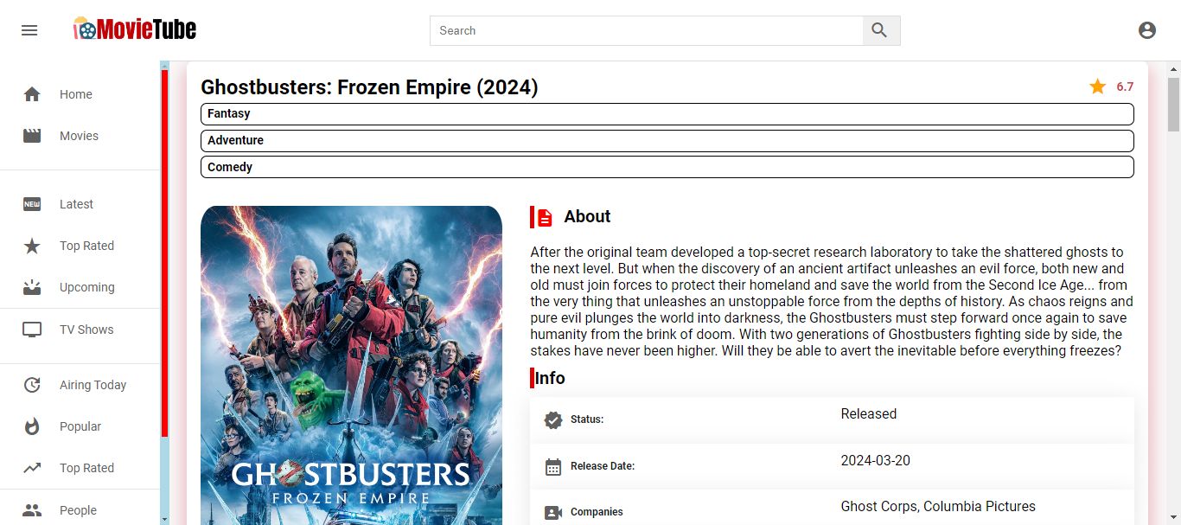The image size is (1181, 525).
Task: Click the MovieTube logo
Action: click(135, 29)
